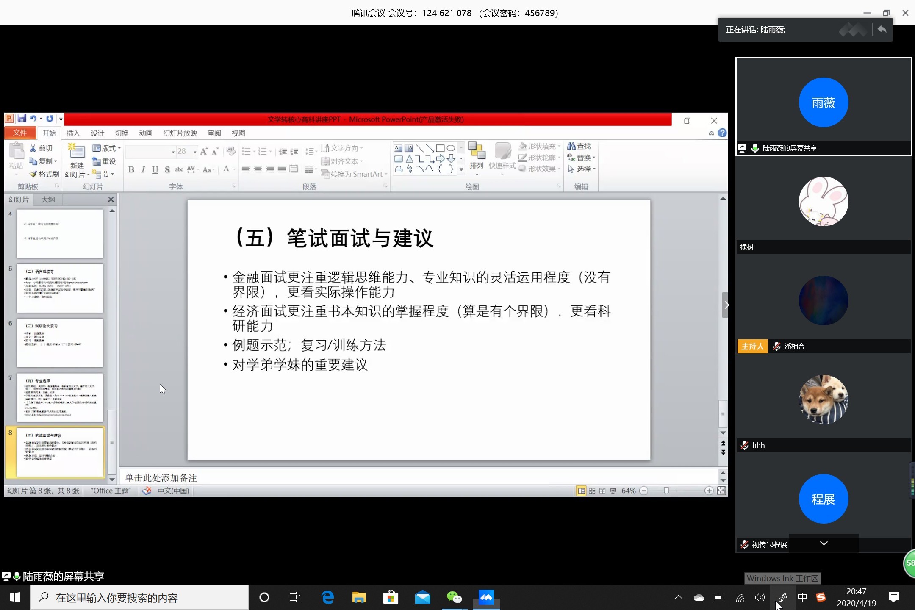The height and width of the screenshot is (610, 915).
Task: Select slide 6 thumbnail 科研论文实习
Action: pos(60,343)
